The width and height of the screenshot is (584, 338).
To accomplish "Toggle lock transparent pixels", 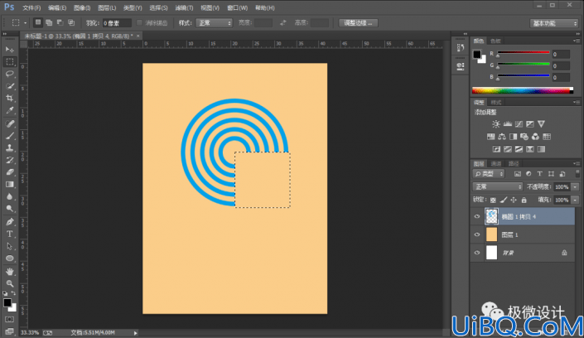I will tap(493, 200).
